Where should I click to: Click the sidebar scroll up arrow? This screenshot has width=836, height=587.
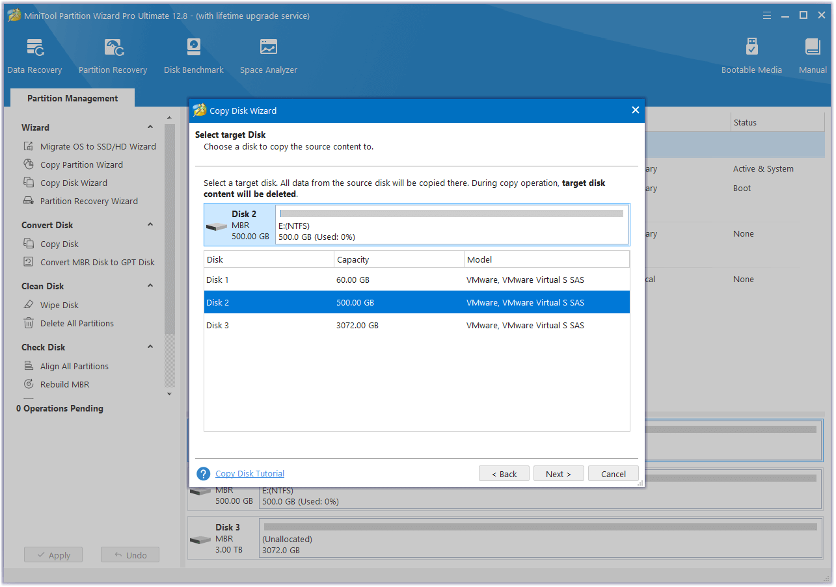pyautogui.click(x=170, y=118)
